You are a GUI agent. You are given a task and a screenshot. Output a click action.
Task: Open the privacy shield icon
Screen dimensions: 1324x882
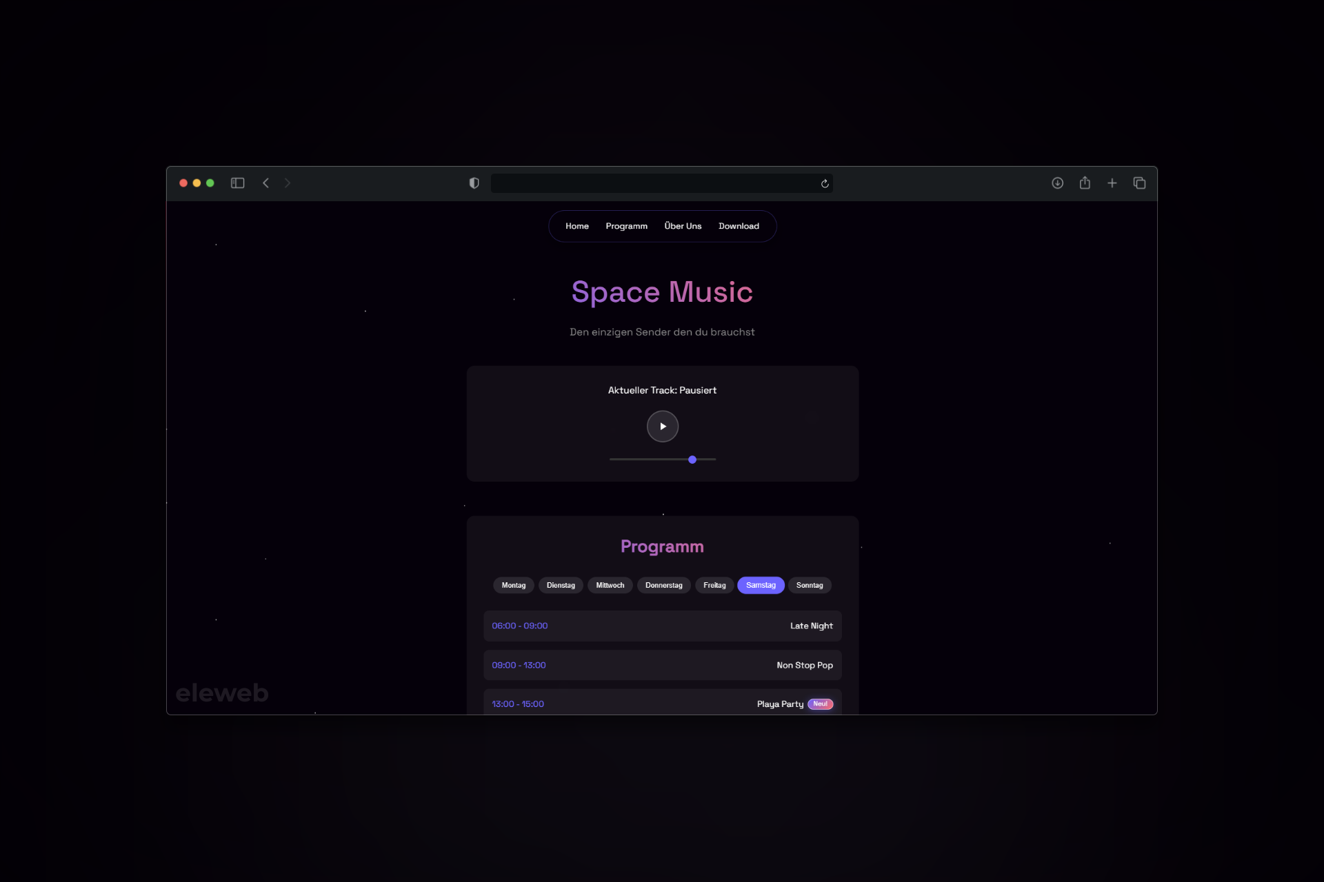coord(474,183)
